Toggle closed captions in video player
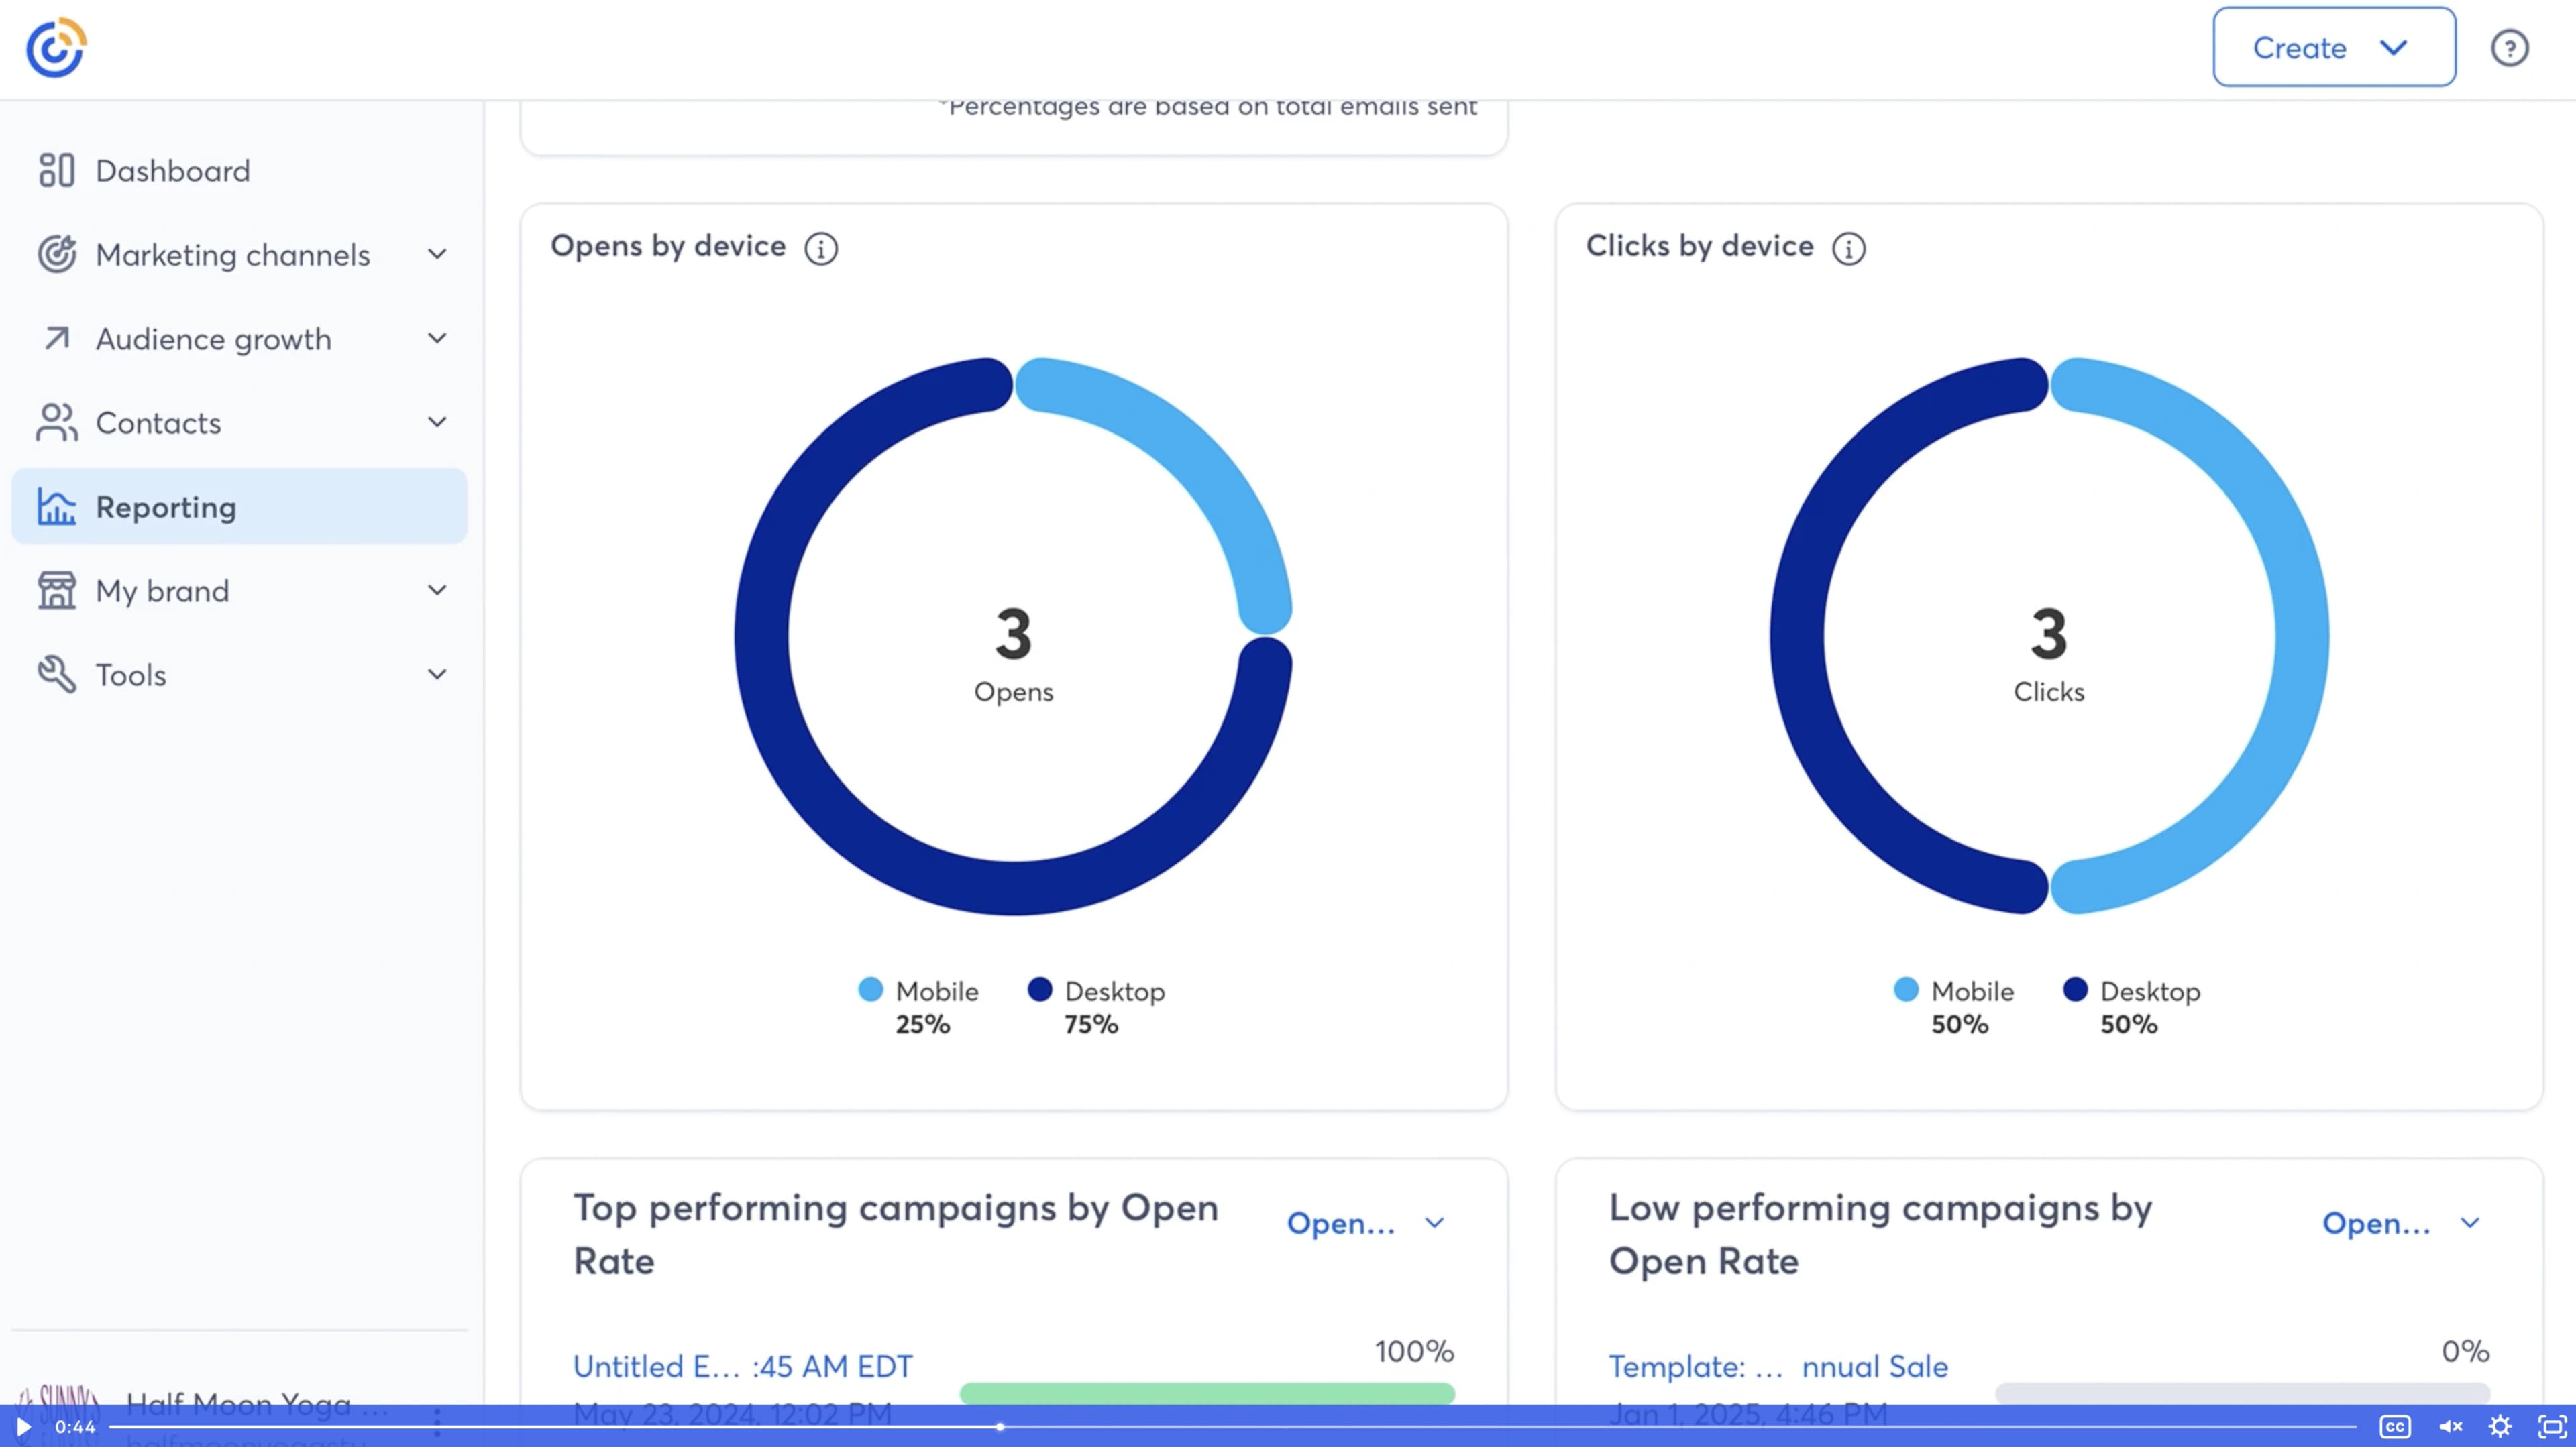Image resolution: width=2576 pixels, height=1447 pixels. pos(2395,1426)
